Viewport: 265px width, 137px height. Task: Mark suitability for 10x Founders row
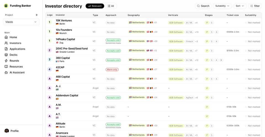click(x=253, y=32)
